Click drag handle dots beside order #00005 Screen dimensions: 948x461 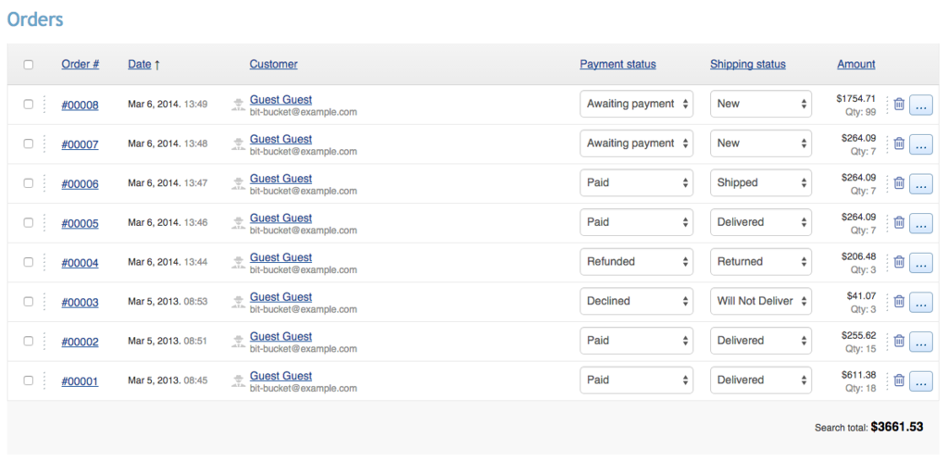44,223
